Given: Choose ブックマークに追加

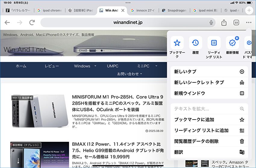Looking at the screenshot, I should click(209, 120).
